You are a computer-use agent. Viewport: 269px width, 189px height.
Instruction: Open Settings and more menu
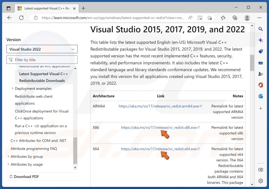(259, 18)
